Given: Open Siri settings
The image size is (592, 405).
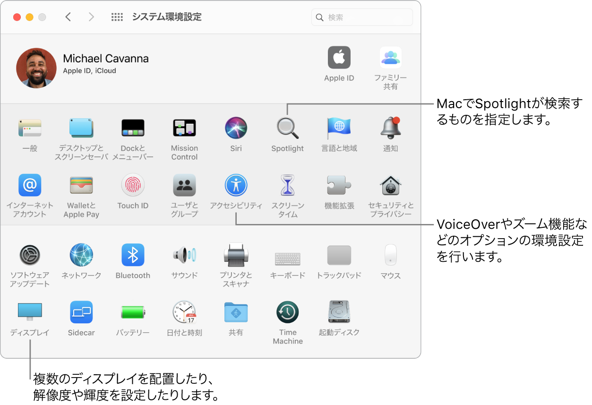Looking at the screenshot, I should coord(236,128).
